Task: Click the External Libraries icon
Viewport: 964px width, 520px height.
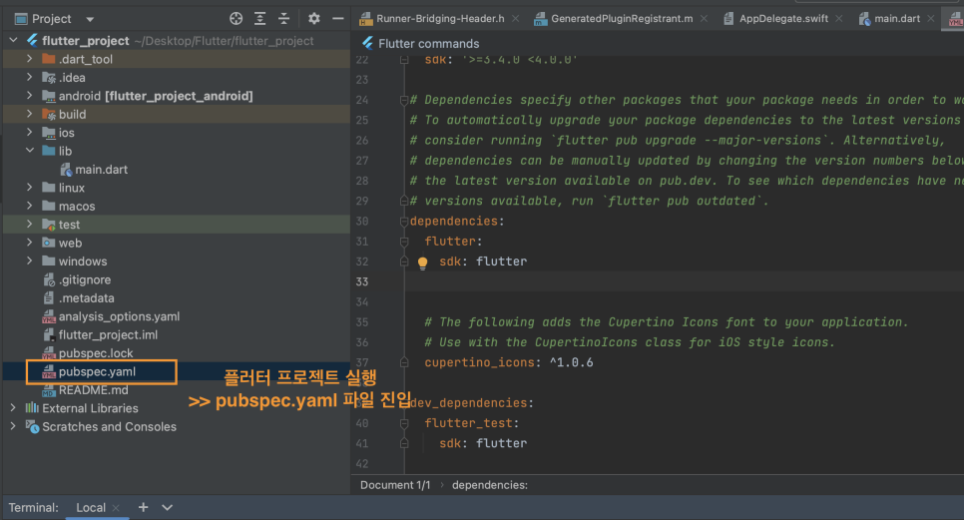Action: point(32,408)
